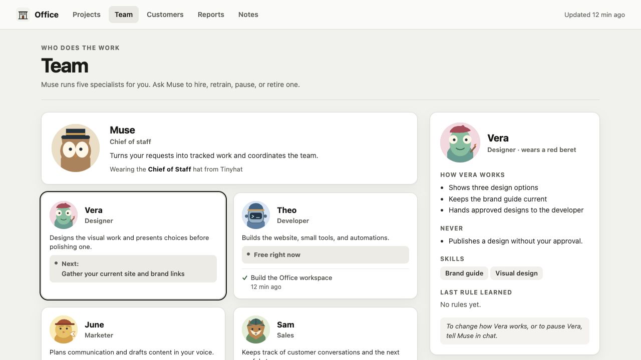Click the Team page heading
This screenshot has width=641, height=360.
[x=65, y=65]
